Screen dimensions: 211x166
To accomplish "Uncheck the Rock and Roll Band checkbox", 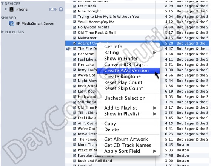I will 74,161.
